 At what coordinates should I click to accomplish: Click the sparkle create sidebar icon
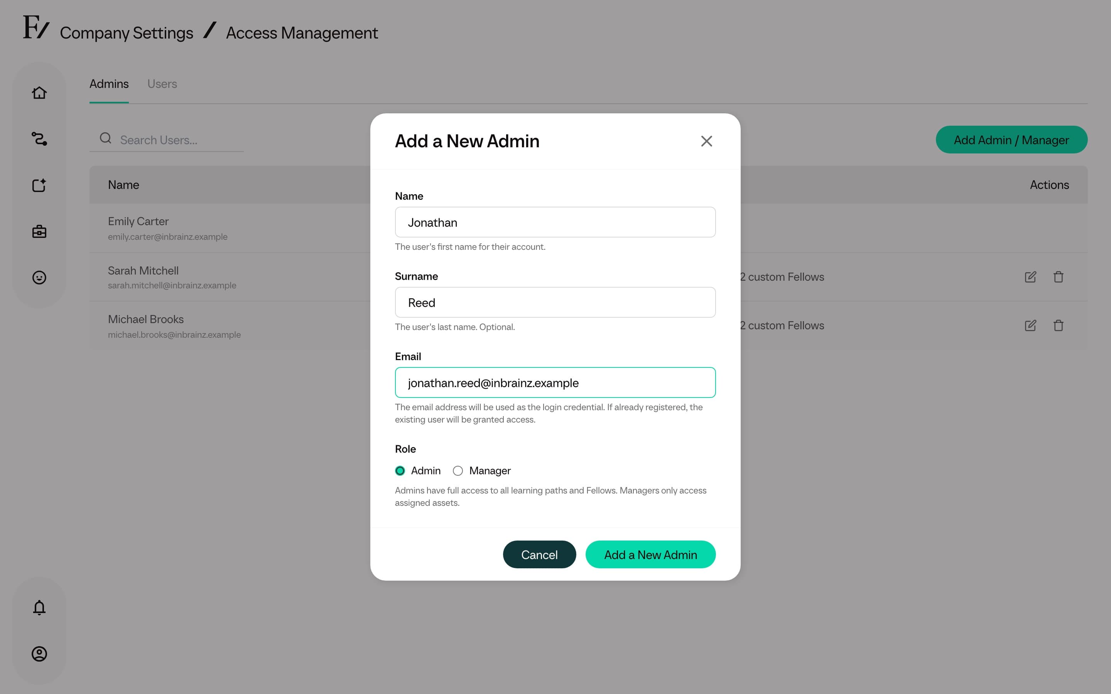tap(39, 185)
